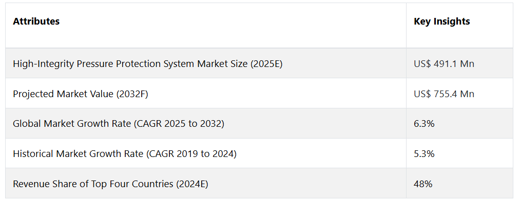This screenshot has width=520, height=203.
Task: Select Global Market Growth Rate row label
Action: pyautogui.click(x=119, y=124)
